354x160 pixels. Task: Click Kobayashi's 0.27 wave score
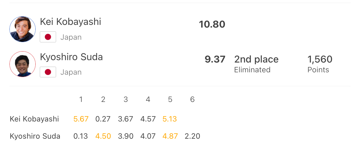click(103, 119)
